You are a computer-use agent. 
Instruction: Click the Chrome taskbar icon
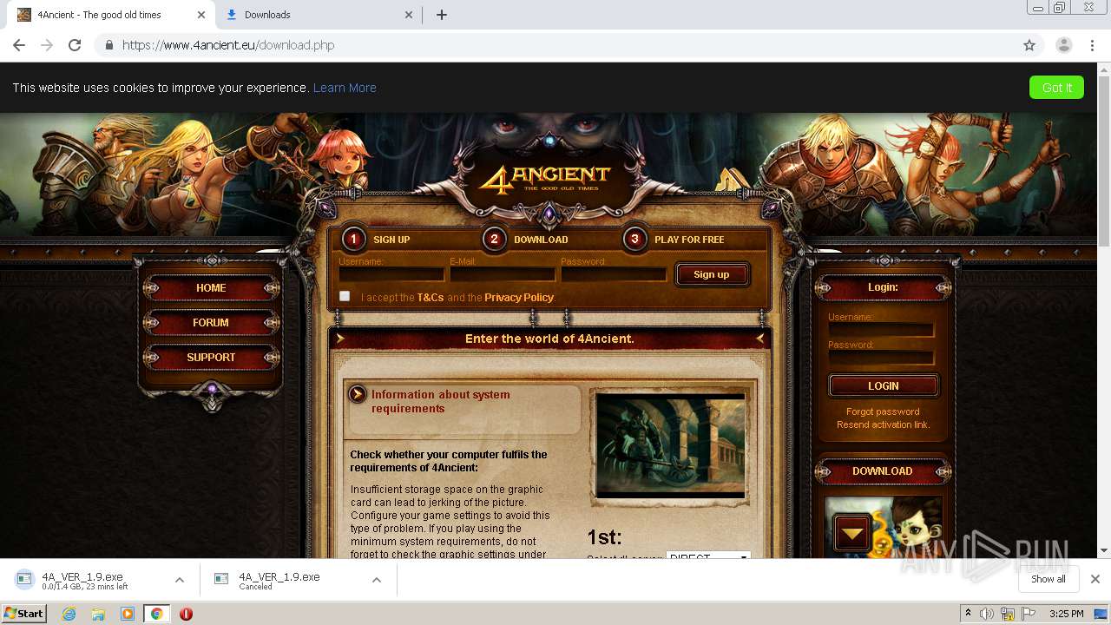156,614
